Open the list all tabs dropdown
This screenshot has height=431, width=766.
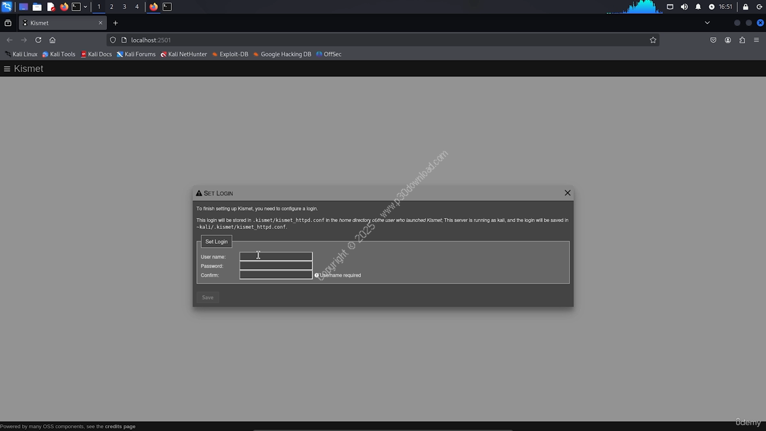[x=707, y=23]
